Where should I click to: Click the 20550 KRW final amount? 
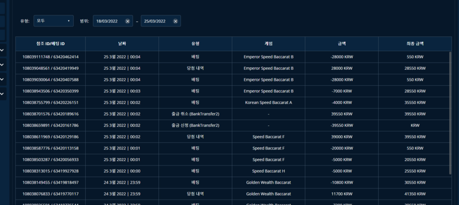[415, 159]
